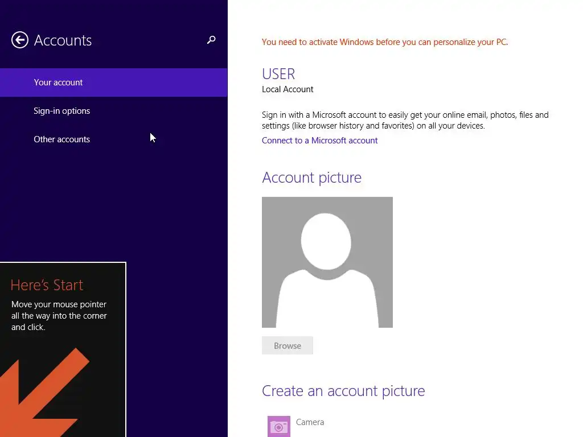This screenshot has width=583, height=437.
Task: Click the Local Account label
Action: pos(288,89)
